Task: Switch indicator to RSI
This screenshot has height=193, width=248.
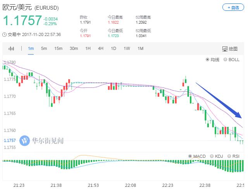Action: [x=229, y=156]
